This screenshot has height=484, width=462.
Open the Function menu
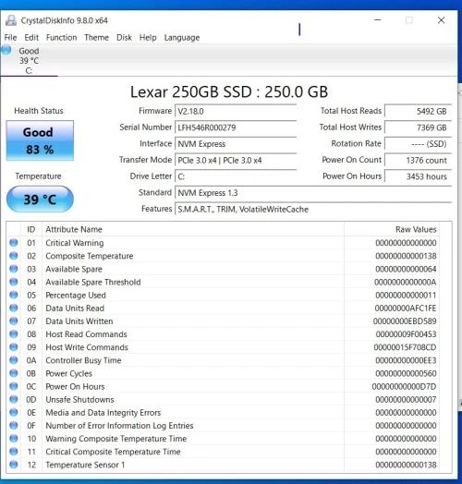(x=62, y=37)
